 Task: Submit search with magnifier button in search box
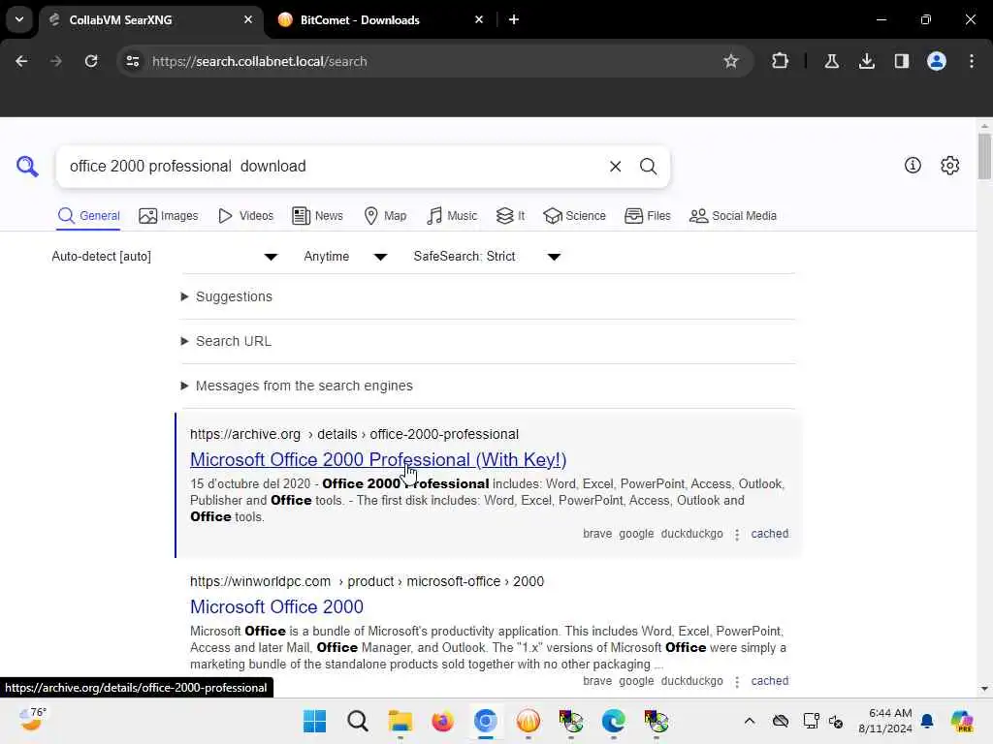[x=648, y=167]
